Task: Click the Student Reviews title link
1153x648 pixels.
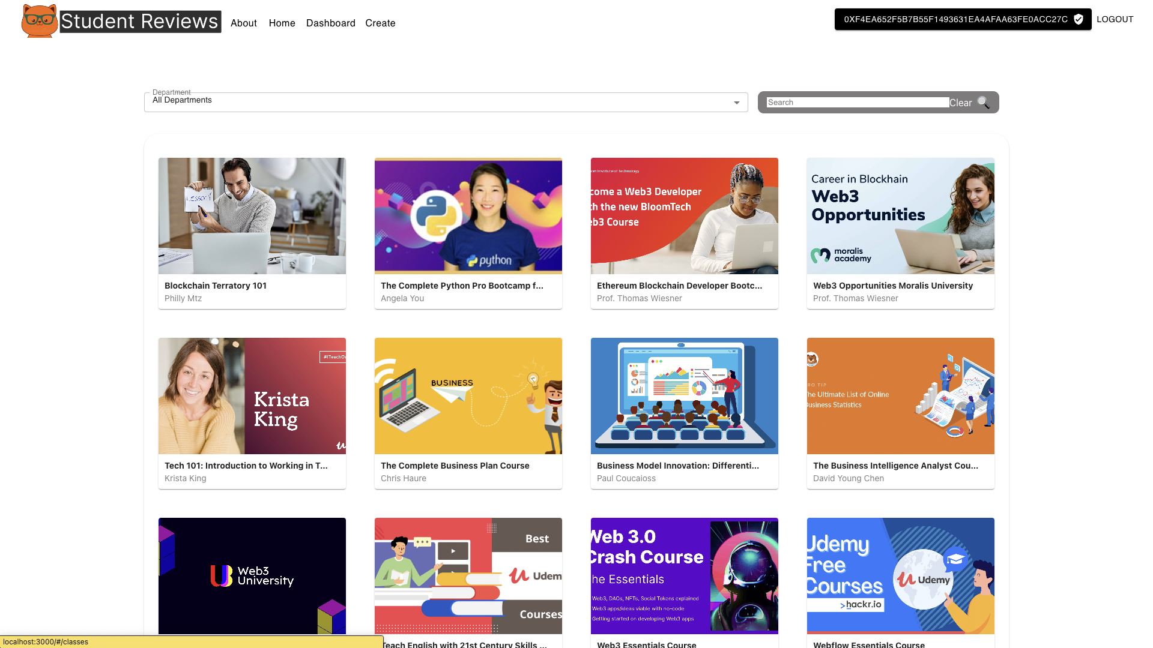Action: point(140,22)
